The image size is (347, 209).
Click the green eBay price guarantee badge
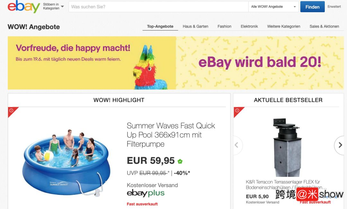(x=180, y=162)
